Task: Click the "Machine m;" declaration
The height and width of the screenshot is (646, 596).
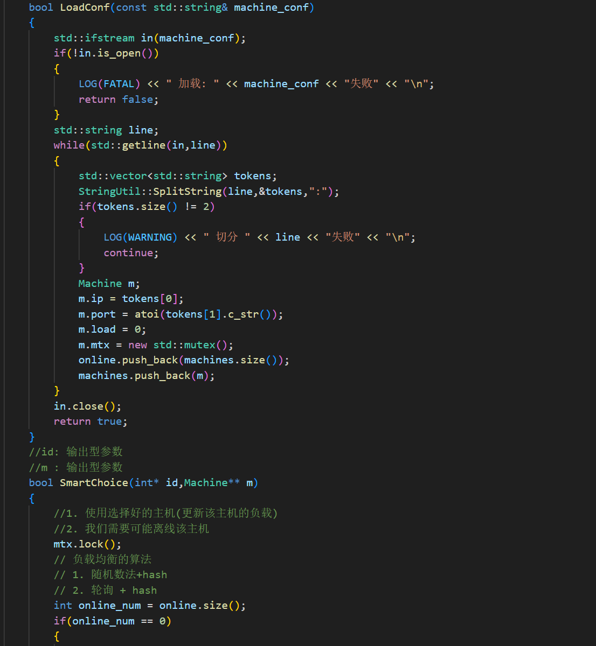Action: tap(109, 284)
